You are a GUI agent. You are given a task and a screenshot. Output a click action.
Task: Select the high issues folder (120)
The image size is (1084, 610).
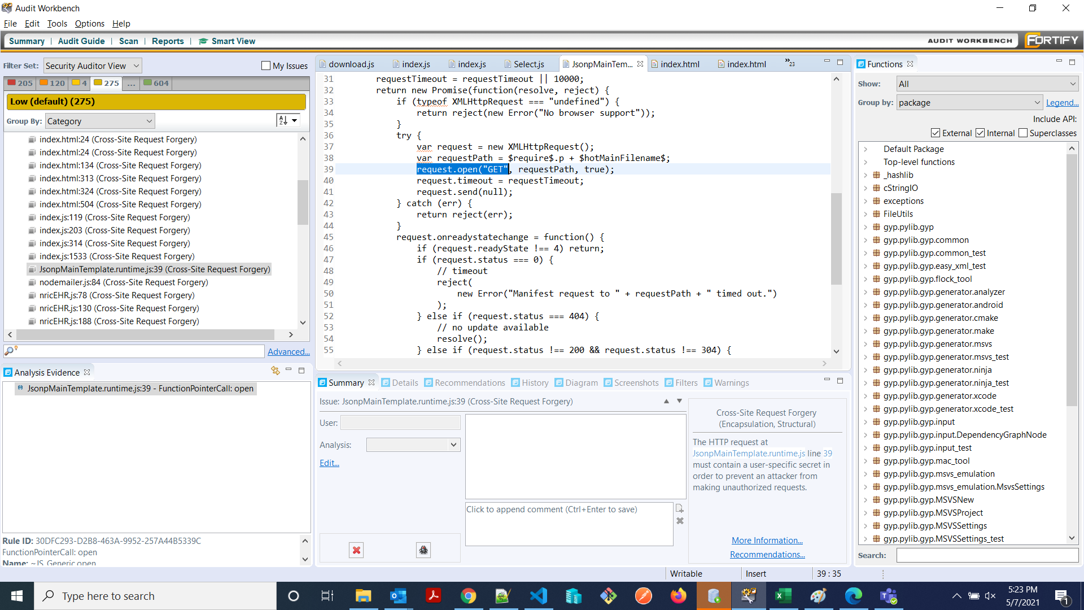point(53,83)
